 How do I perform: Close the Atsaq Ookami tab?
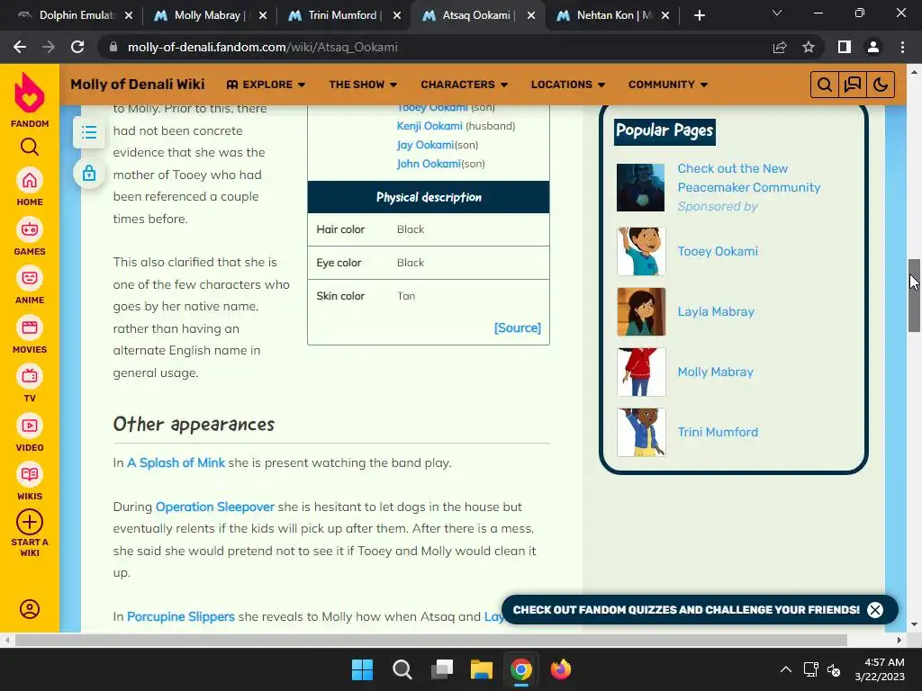(531, 15)
